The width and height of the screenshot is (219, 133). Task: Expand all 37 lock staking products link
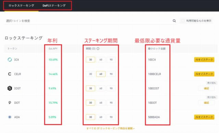pos(111,129)
